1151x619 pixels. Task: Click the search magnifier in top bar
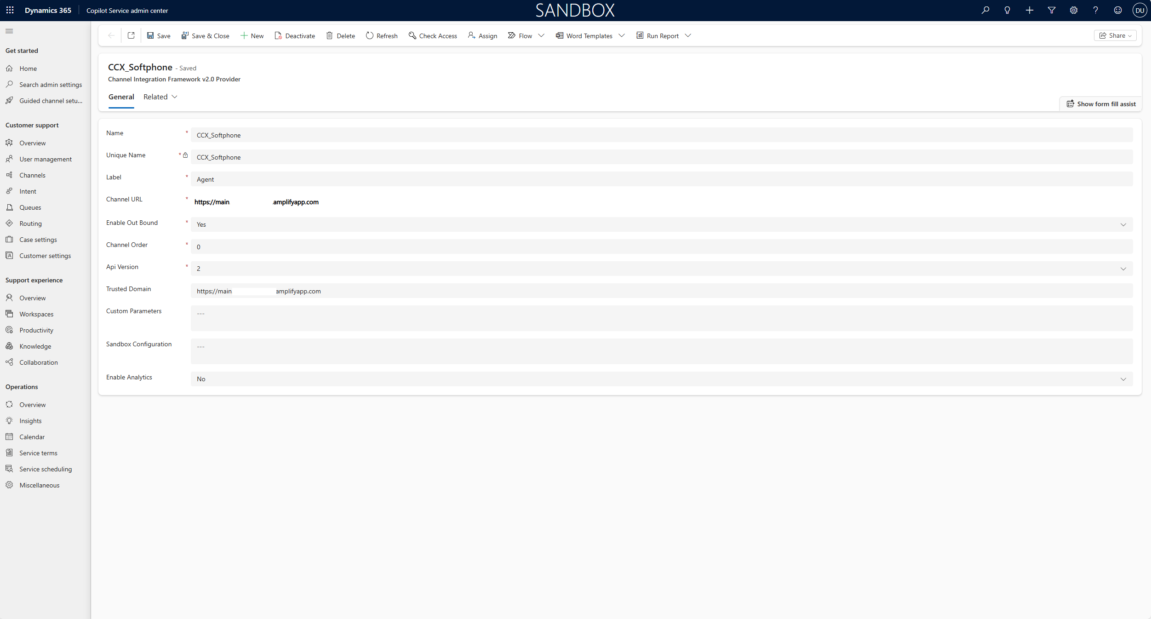(x=985, y=10)
